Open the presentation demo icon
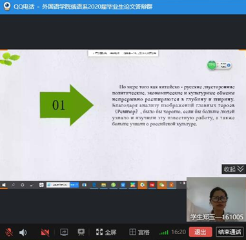Image resolution: width=246 pixels, height=240 pixels. 81,232
